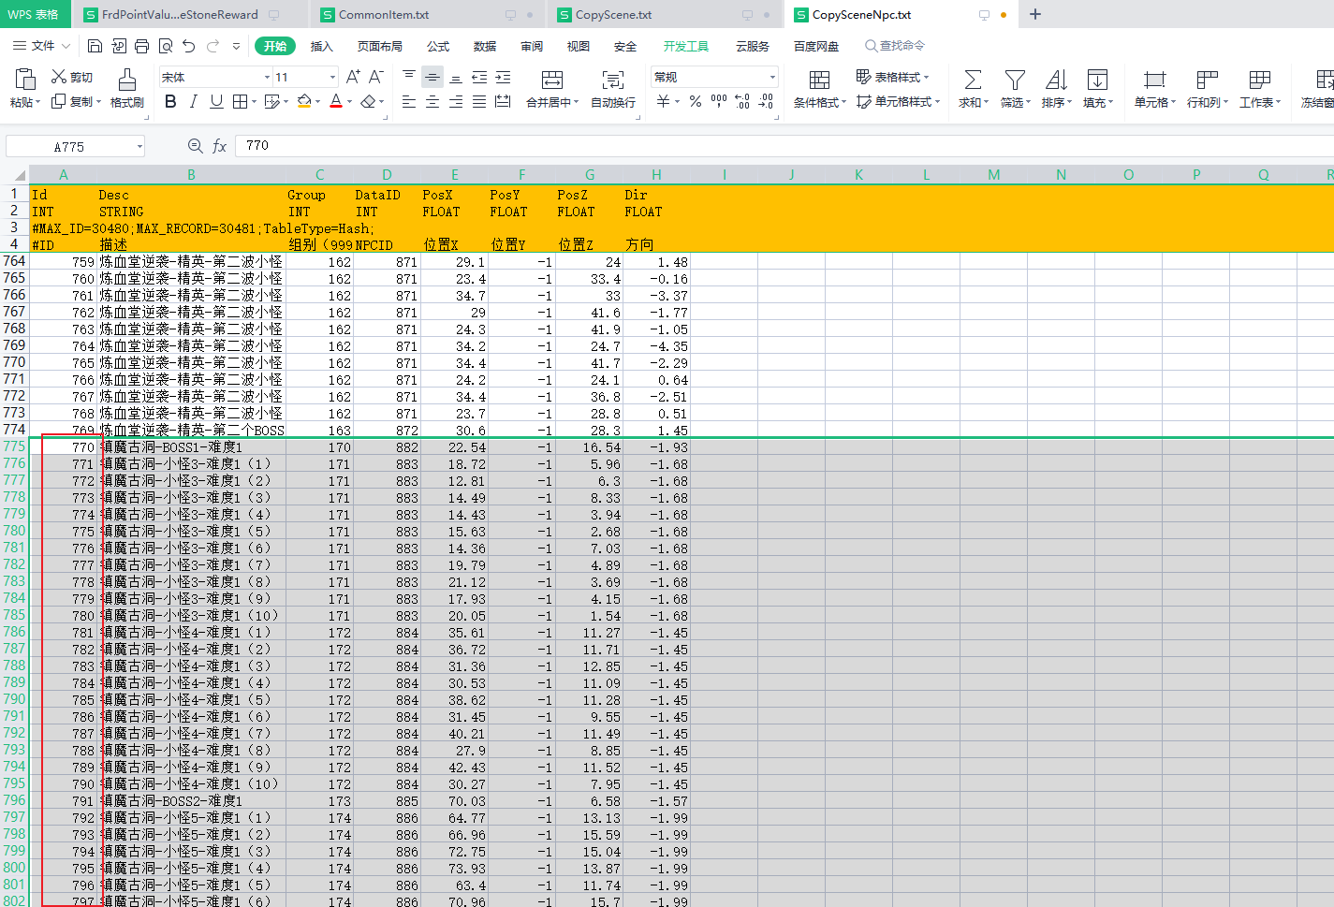Click Cell Style (单元格样式) button

(x=899, y=101)
